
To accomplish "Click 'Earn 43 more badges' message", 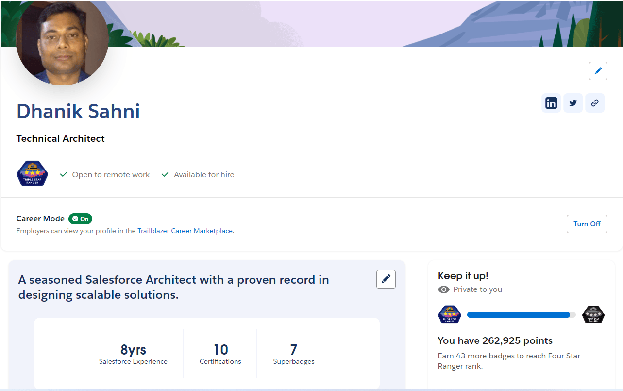I will coord(509,361).
